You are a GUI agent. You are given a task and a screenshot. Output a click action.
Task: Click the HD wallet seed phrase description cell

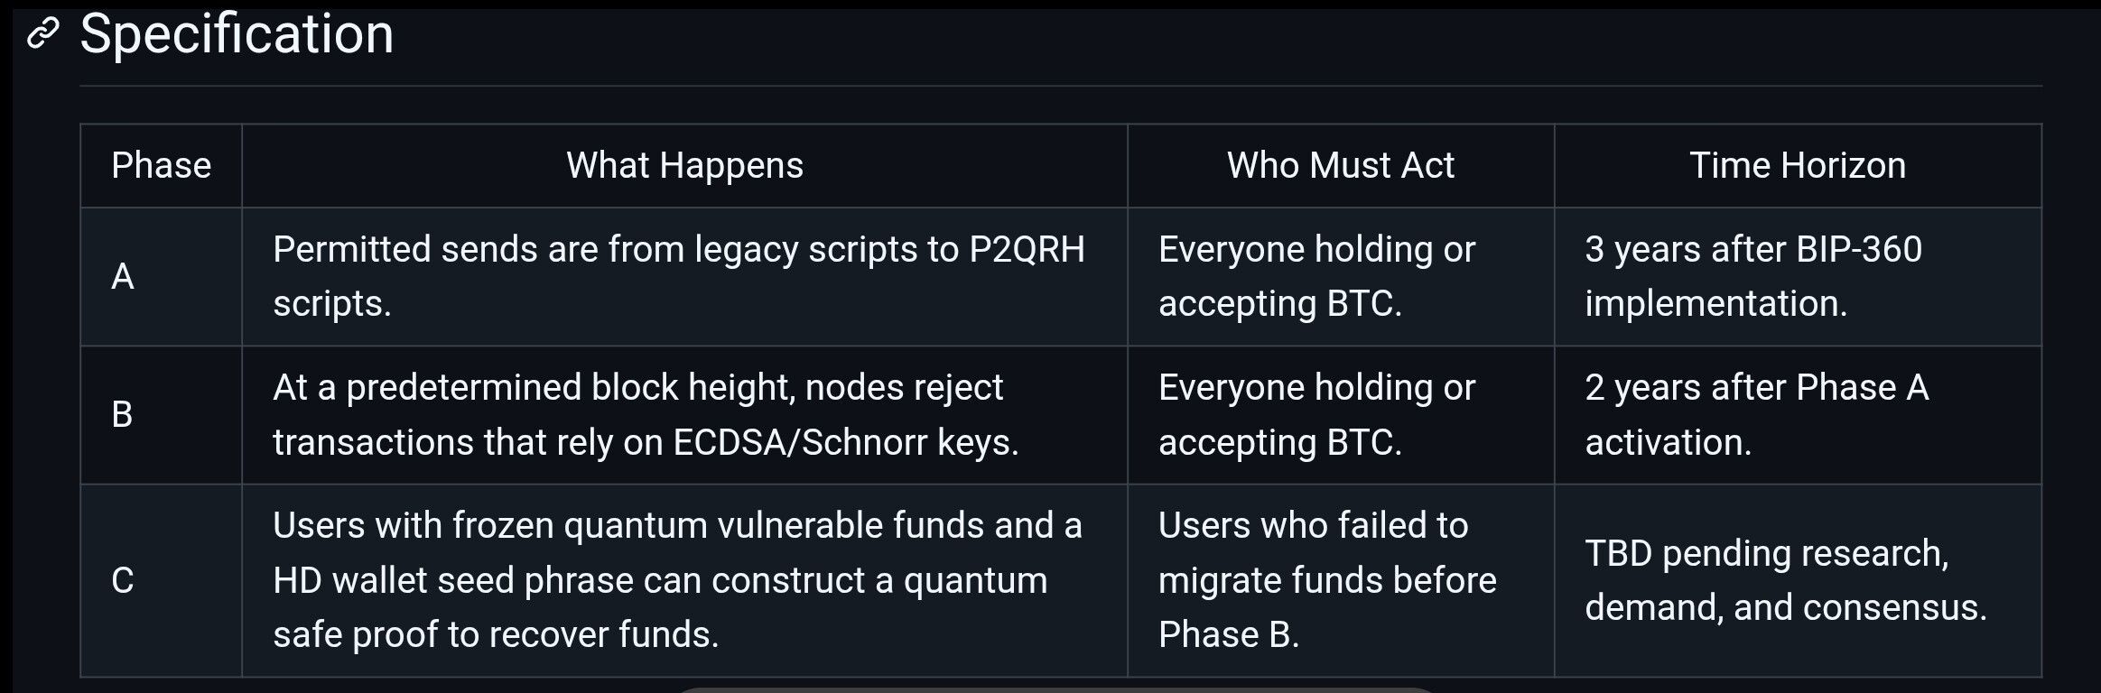tap(684, 580)
